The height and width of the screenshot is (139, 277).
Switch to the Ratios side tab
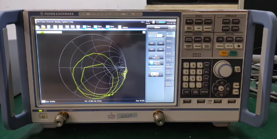pos(170,41)
